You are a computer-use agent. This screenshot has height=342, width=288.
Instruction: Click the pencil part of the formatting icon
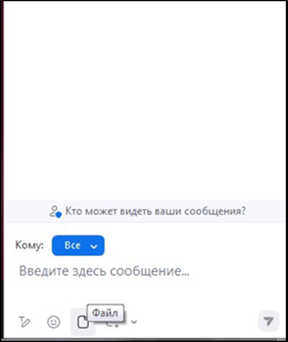click(x=26, y=323)
